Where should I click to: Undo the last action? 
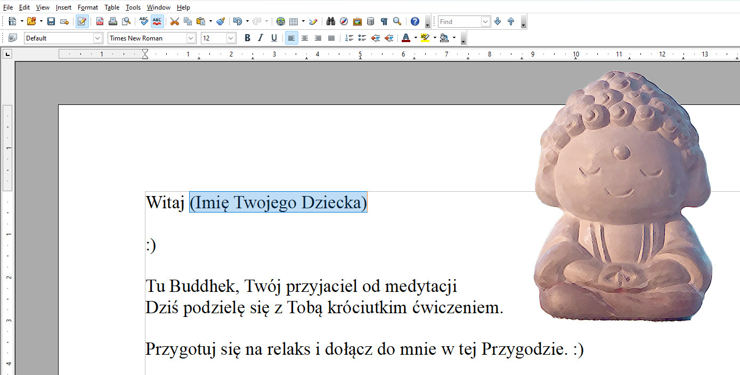[x=238, y=21]
